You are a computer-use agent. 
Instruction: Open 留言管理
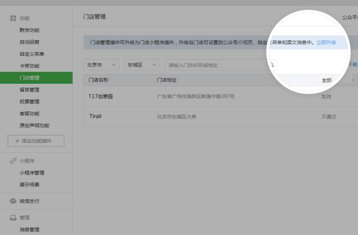click(x=30, y=90)
